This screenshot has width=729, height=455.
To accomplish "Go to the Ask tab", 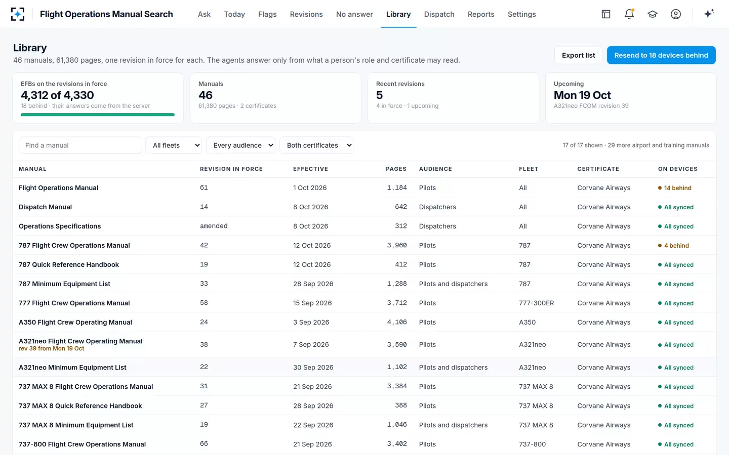I will click(x=204, y=14).
